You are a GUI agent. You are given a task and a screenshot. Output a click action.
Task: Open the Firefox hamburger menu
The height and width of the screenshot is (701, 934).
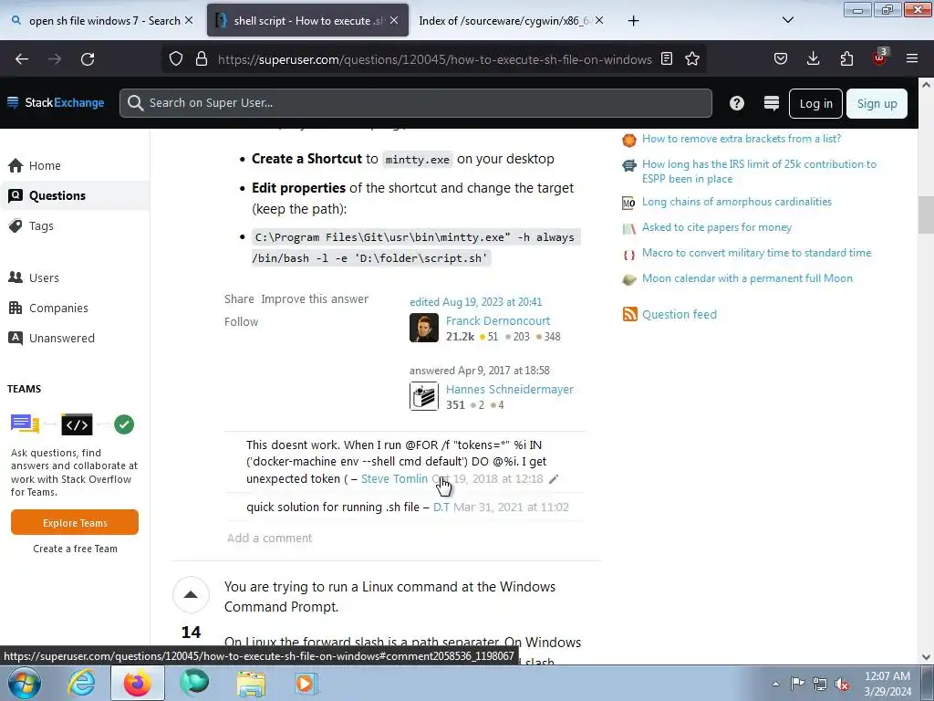912,58
